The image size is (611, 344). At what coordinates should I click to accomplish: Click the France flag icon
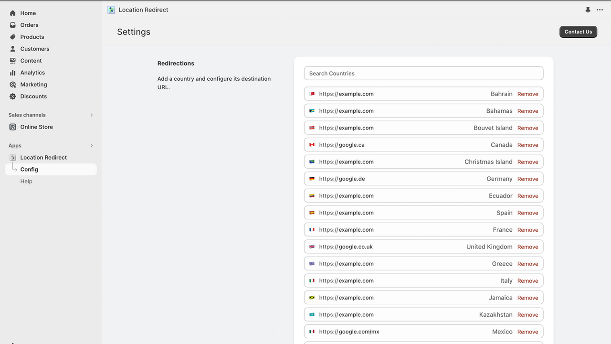click(312, 230)
